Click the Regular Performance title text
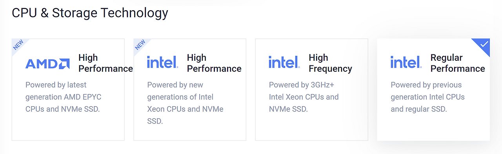Screen dimensions: 502x154 coord(458,63)
